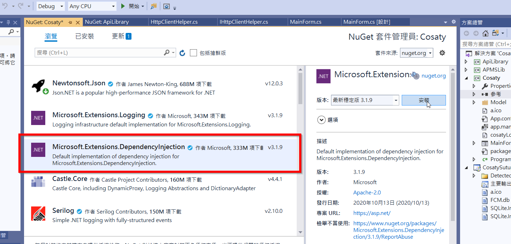Click the Solution Explorer home icon

(486, 33)
